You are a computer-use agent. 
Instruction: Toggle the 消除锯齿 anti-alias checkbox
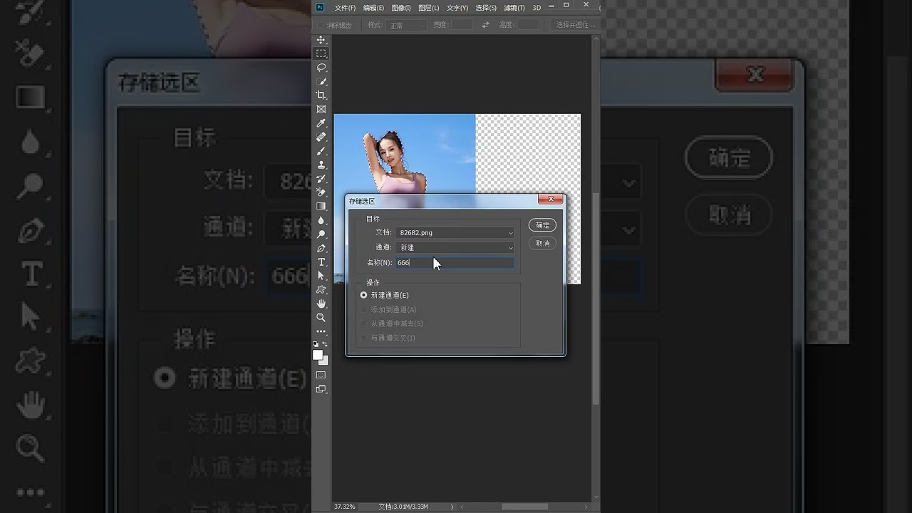coord(321,25)
